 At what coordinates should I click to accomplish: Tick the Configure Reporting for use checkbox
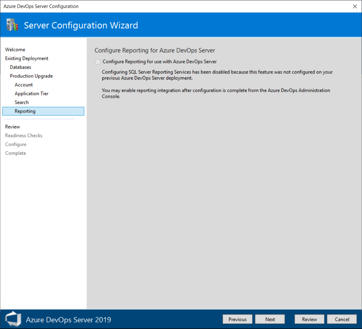(98, 62)
